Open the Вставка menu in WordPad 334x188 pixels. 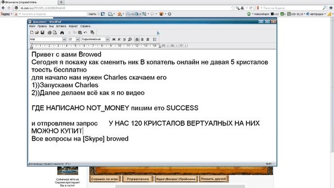(x=61, y=26)
